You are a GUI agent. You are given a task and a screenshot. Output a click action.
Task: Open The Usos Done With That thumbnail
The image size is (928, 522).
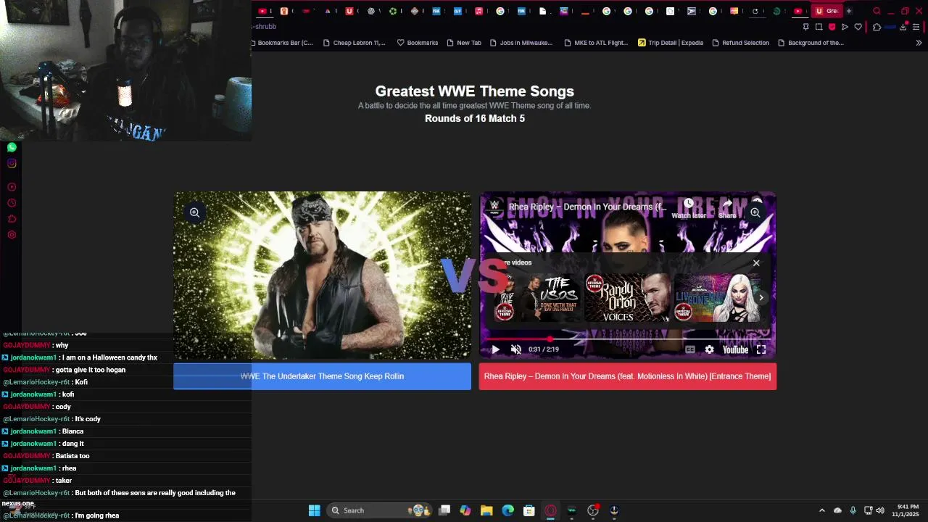tap(537, 297)
